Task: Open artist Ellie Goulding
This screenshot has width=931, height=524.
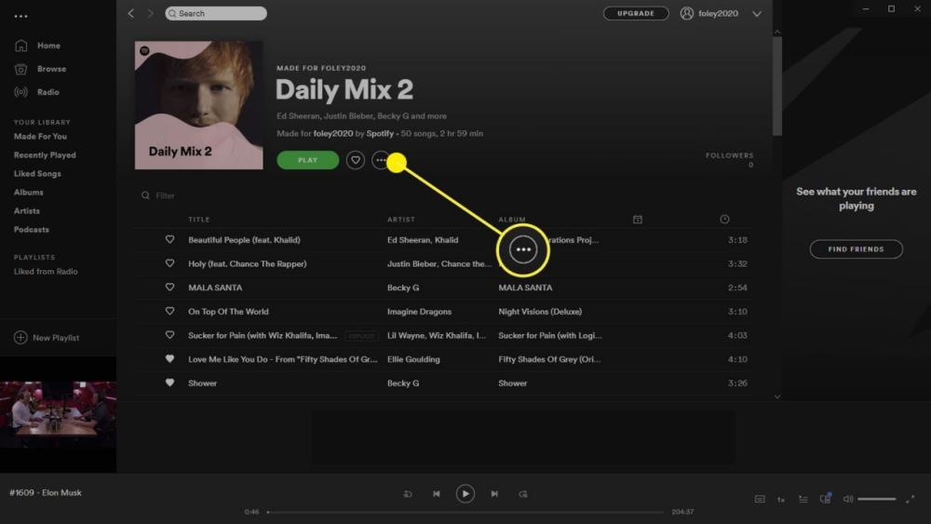Action: click(413, 359)
